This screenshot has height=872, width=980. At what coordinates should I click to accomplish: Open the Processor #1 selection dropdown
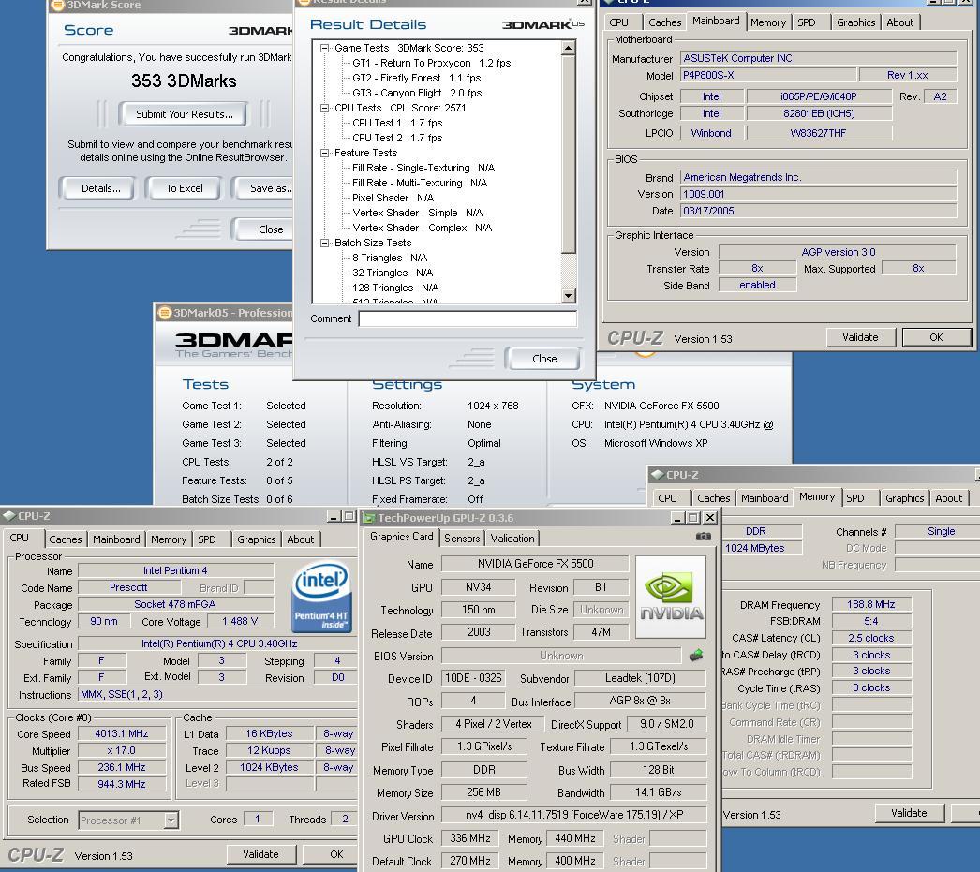(x=171, y=820)
